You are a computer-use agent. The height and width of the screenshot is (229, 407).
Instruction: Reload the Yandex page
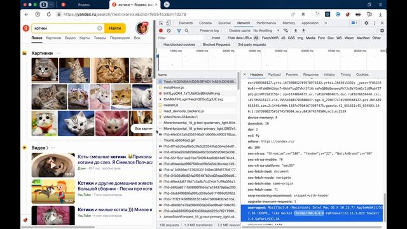(49, 14)
